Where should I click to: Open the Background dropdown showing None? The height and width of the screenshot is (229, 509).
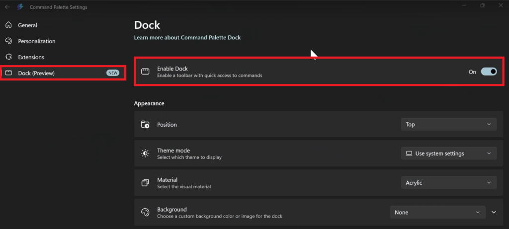(437, 212)
